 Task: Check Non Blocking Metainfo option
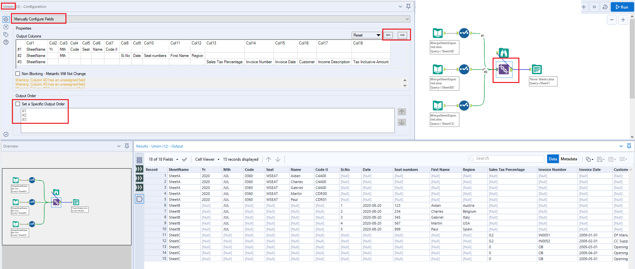(x=18, y=74)
